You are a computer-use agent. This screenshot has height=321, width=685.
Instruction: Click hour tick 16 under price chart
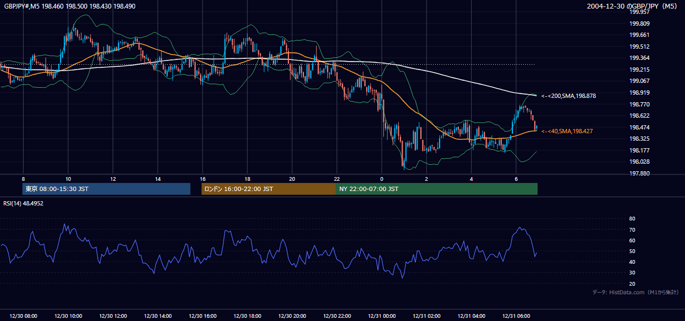[203, 179]
